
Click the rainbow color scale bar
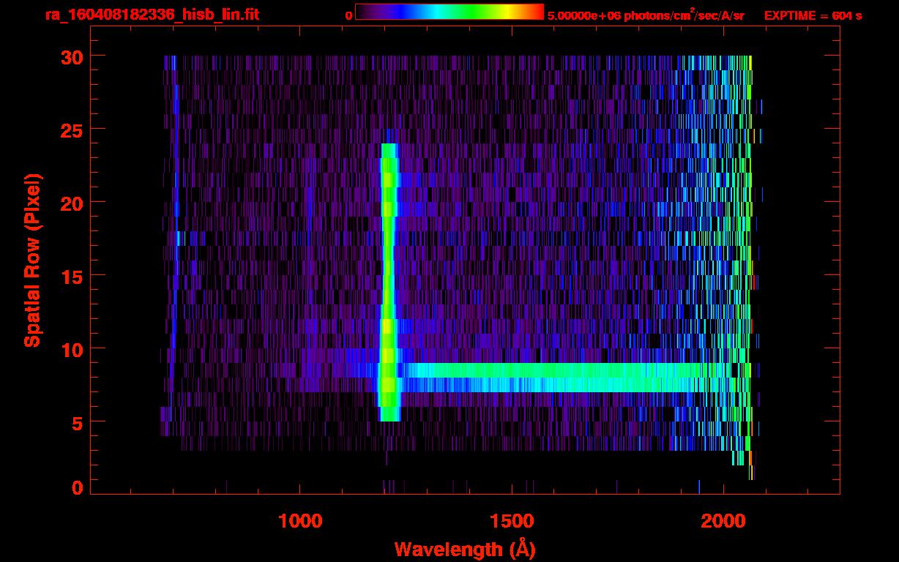pyautogui.click(x=449, y=12)
